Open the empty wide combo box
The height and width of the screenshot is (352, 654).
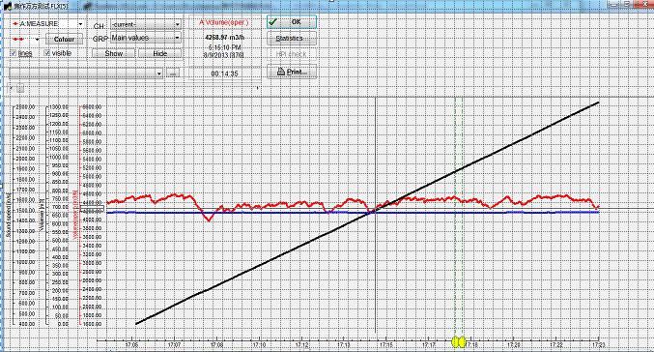click(86, 73)
